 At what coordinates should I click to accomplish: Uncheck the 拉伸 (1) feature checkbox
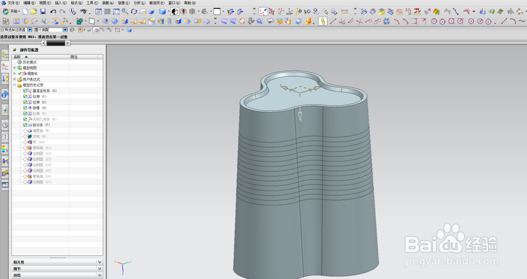[x=25, y=96]
